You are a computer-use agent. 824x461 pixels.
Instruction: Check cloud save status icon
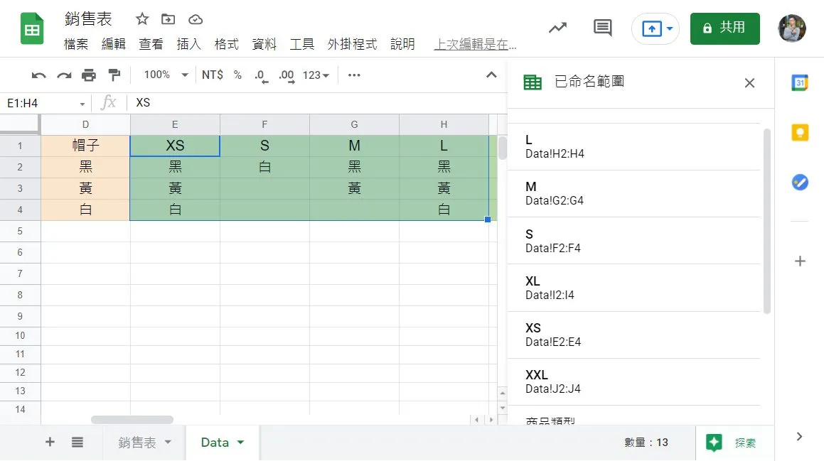(x=196, y=19)
